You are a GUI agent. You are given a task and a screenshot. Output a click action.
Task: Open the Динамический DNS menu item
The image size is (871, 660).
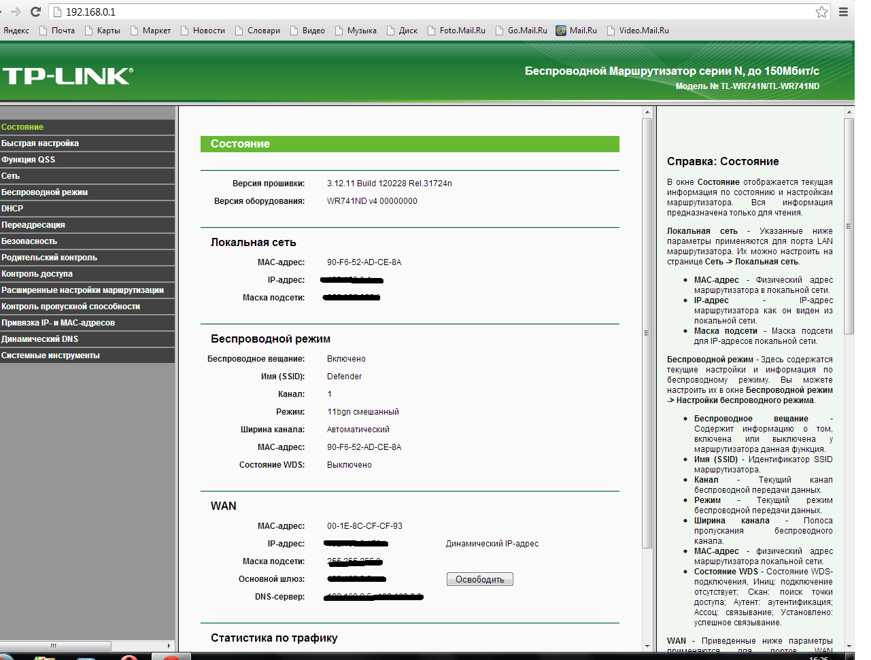(x=39, y=339)
